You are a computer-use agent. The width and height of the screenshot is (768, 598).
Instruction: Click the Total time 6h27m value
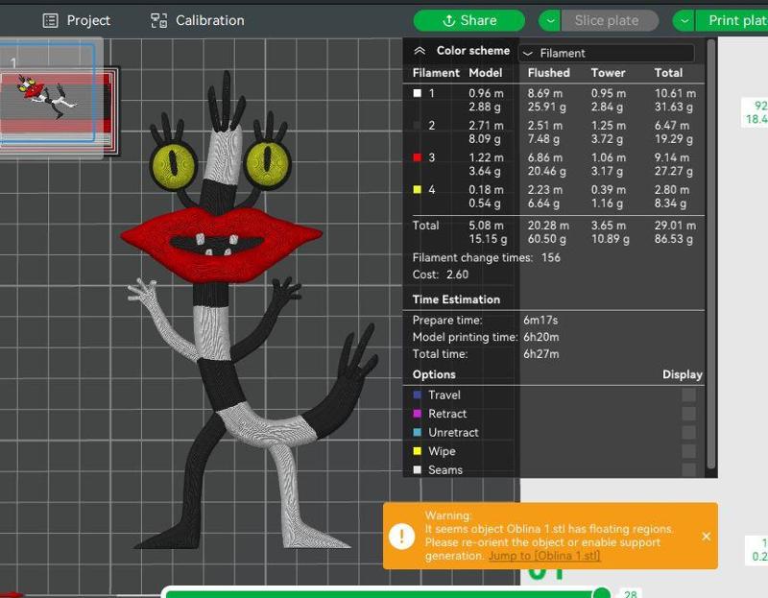(540, 354)
